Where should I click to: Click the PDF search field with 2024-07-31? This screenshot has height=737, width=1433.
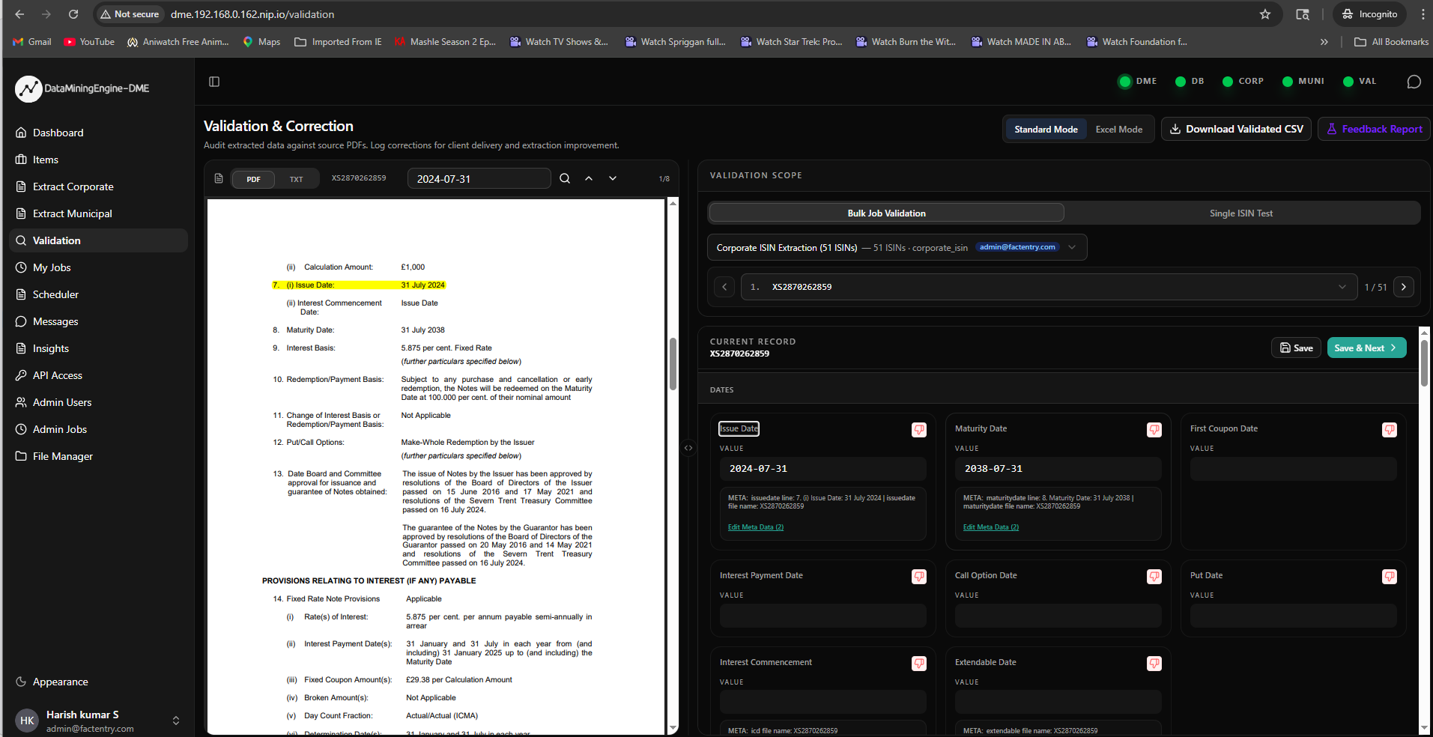tap(479, 178)
